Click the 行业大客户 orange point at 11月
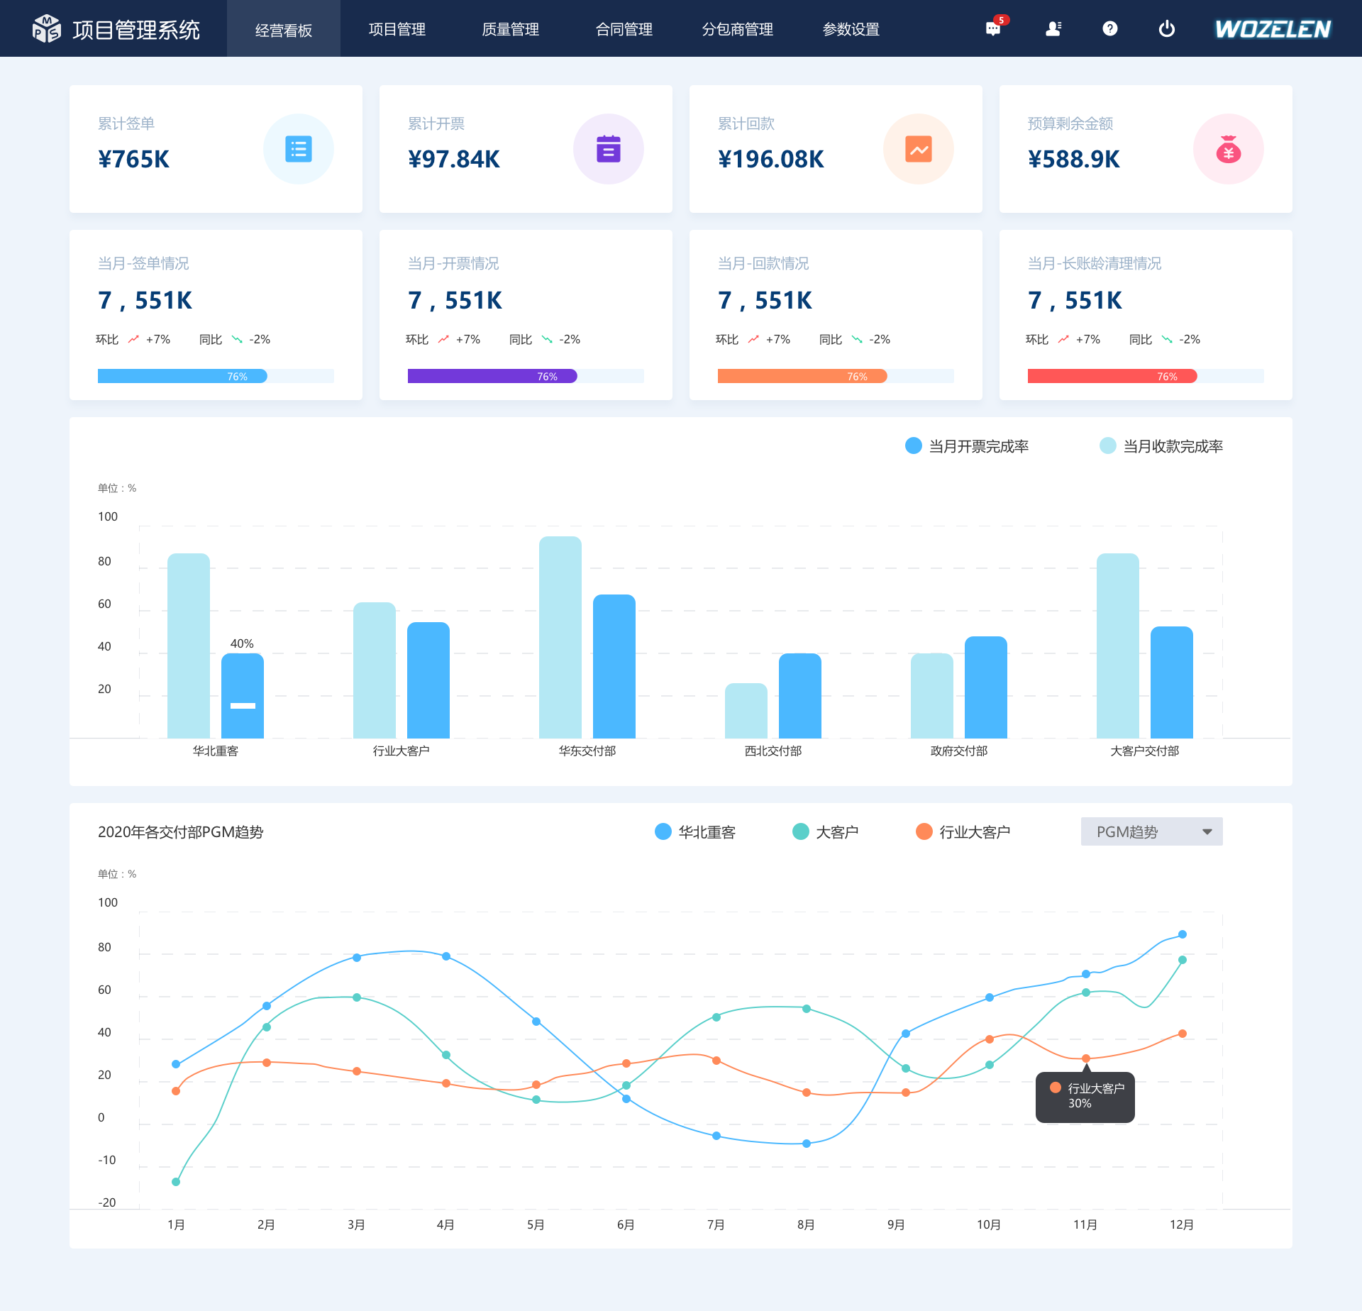The height and width of the screenshot is (1311, 1362). tap(1086, 1058)
